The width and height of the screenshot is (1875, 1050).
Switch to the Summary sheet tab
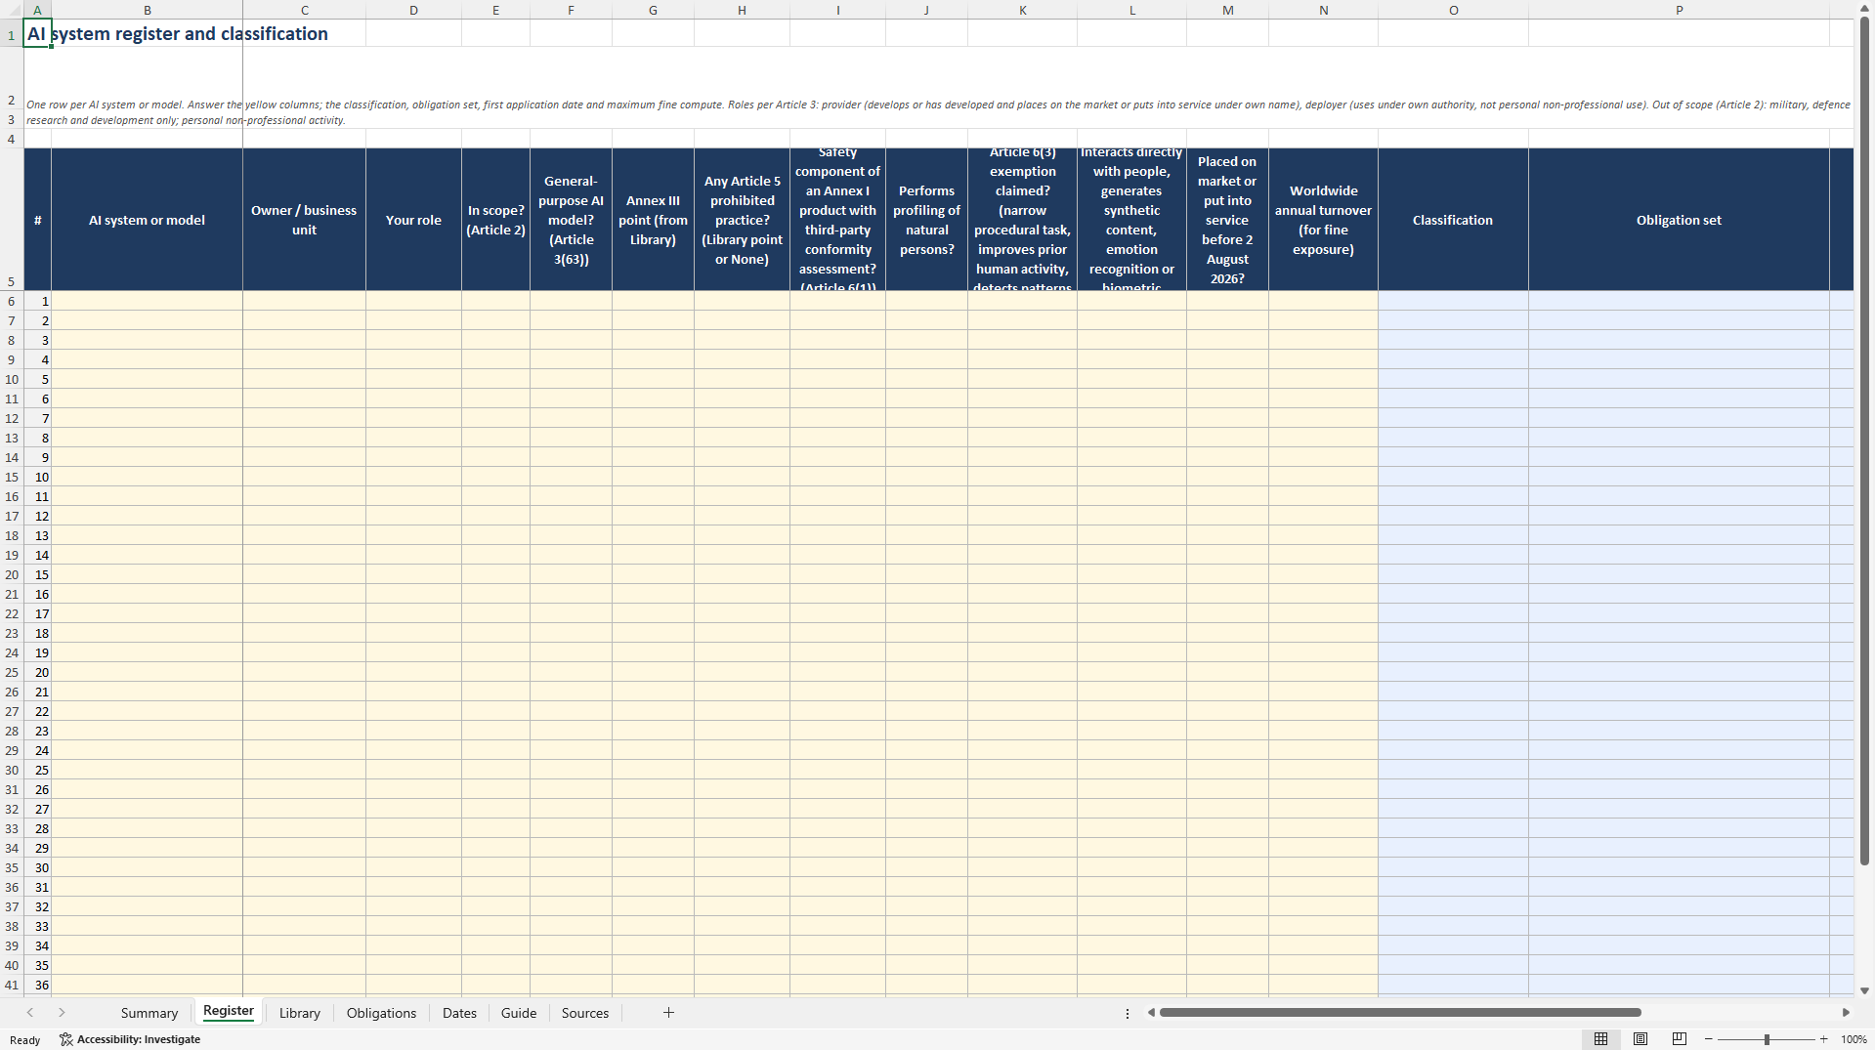click(149, 1013)
